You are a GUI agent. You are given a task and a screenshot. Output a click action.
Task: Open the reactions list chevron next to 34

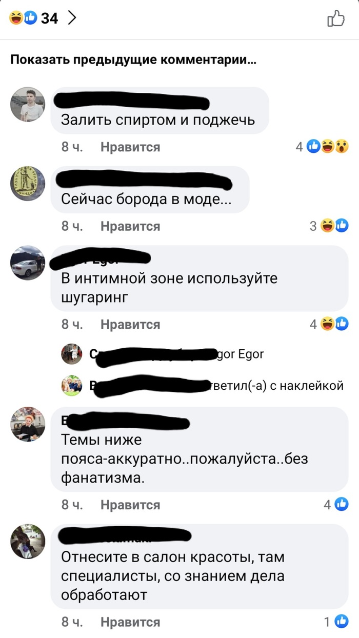coord(72,18)
